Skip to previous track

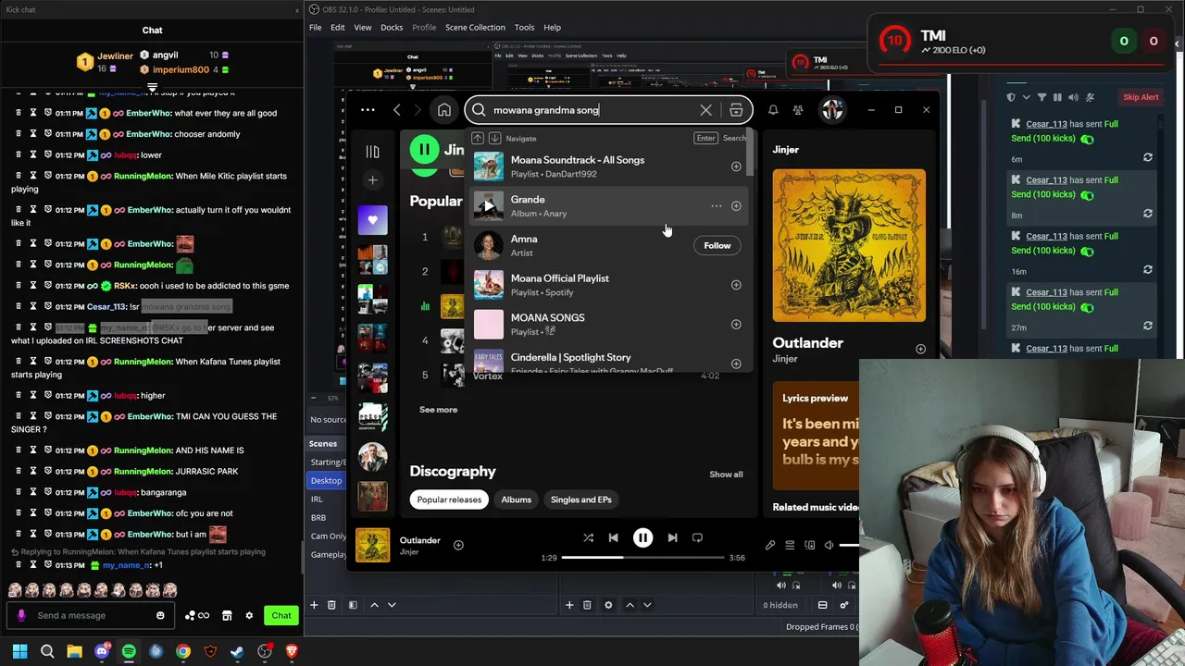pyautogui.click(x=613, y=537)
